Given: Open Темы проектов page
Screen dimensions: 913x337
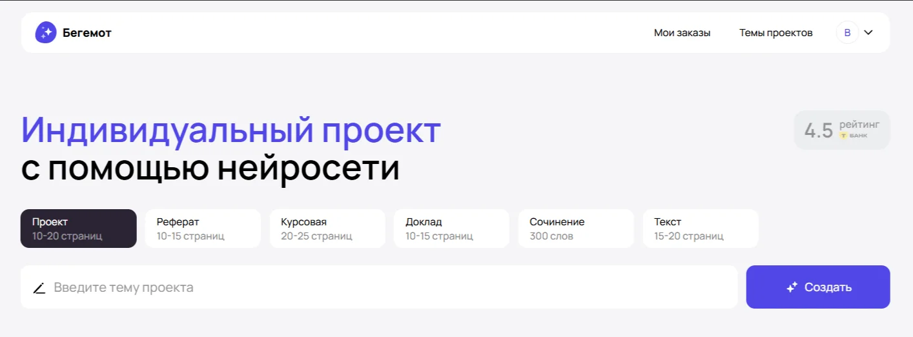Looking at the screenshot, I should pyautogui.click(x=776, y=33).
